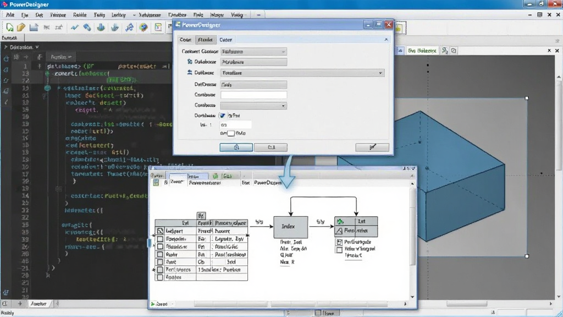Viewport: 563px width, 317px height.
Task: Click the icon left of the wide dialog dropdown
Action: (190, 73)
